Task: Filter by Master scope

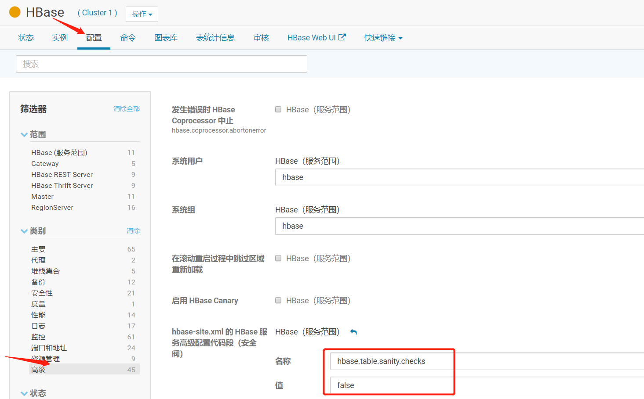Action: (x=42, y=196)
